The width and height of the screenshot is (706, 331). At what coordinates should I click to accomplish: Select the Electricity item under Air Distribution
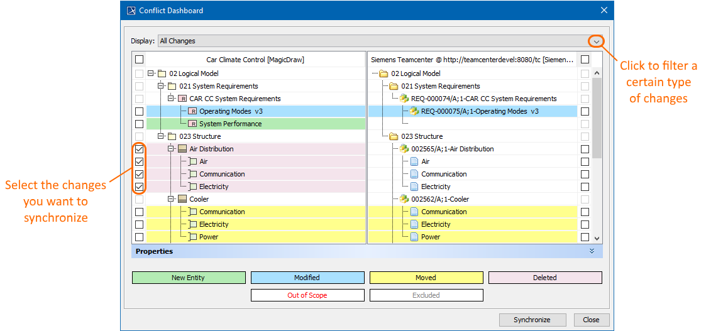[x=214, y=187]
